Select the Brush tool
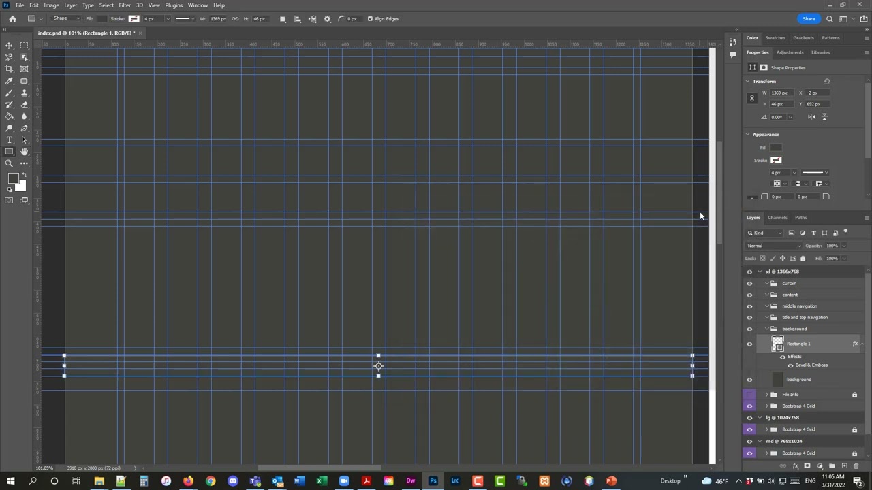 point(9,93)
